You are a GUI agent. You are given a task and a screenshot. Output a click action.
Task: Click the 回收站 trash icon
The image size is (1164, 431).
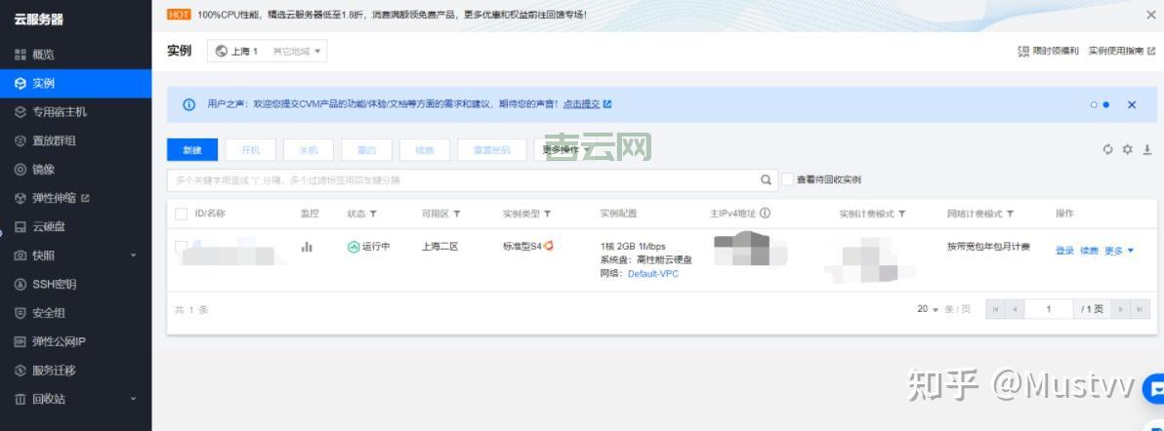(x=21, y=399)
